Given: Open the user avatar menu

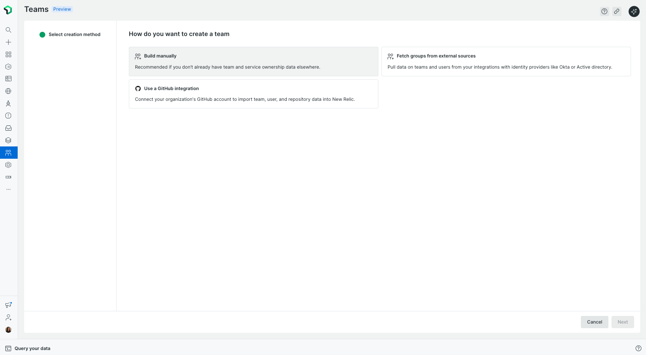Looking at the screenshot, I should coord(8,330).
